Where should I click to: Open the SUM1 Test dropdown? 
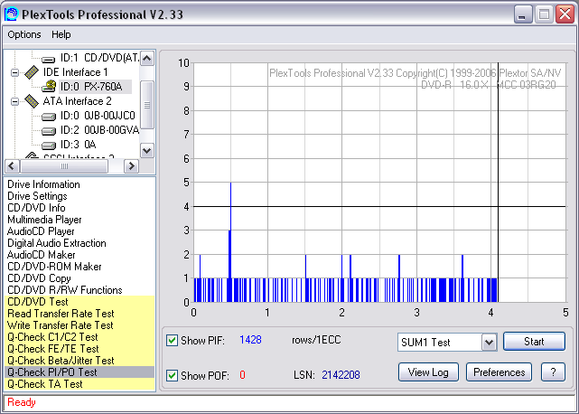click(x=489, y=343)
